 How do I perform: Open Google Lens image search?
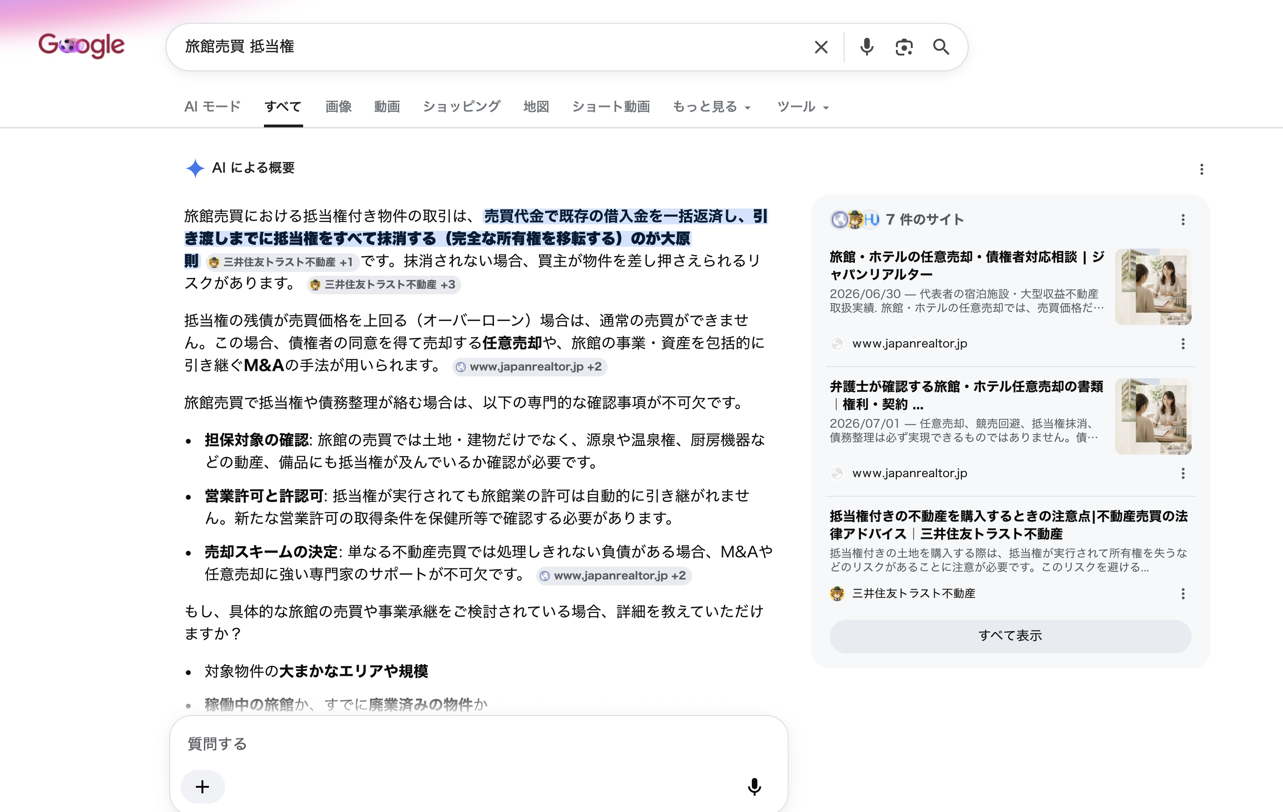coord(904,47)
